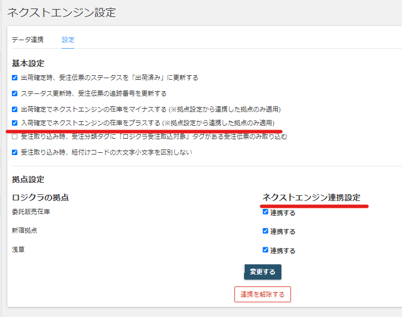The image size is (402, 317).
Task: Click the 拠点設定 section heading
Action: click(28, 179)
